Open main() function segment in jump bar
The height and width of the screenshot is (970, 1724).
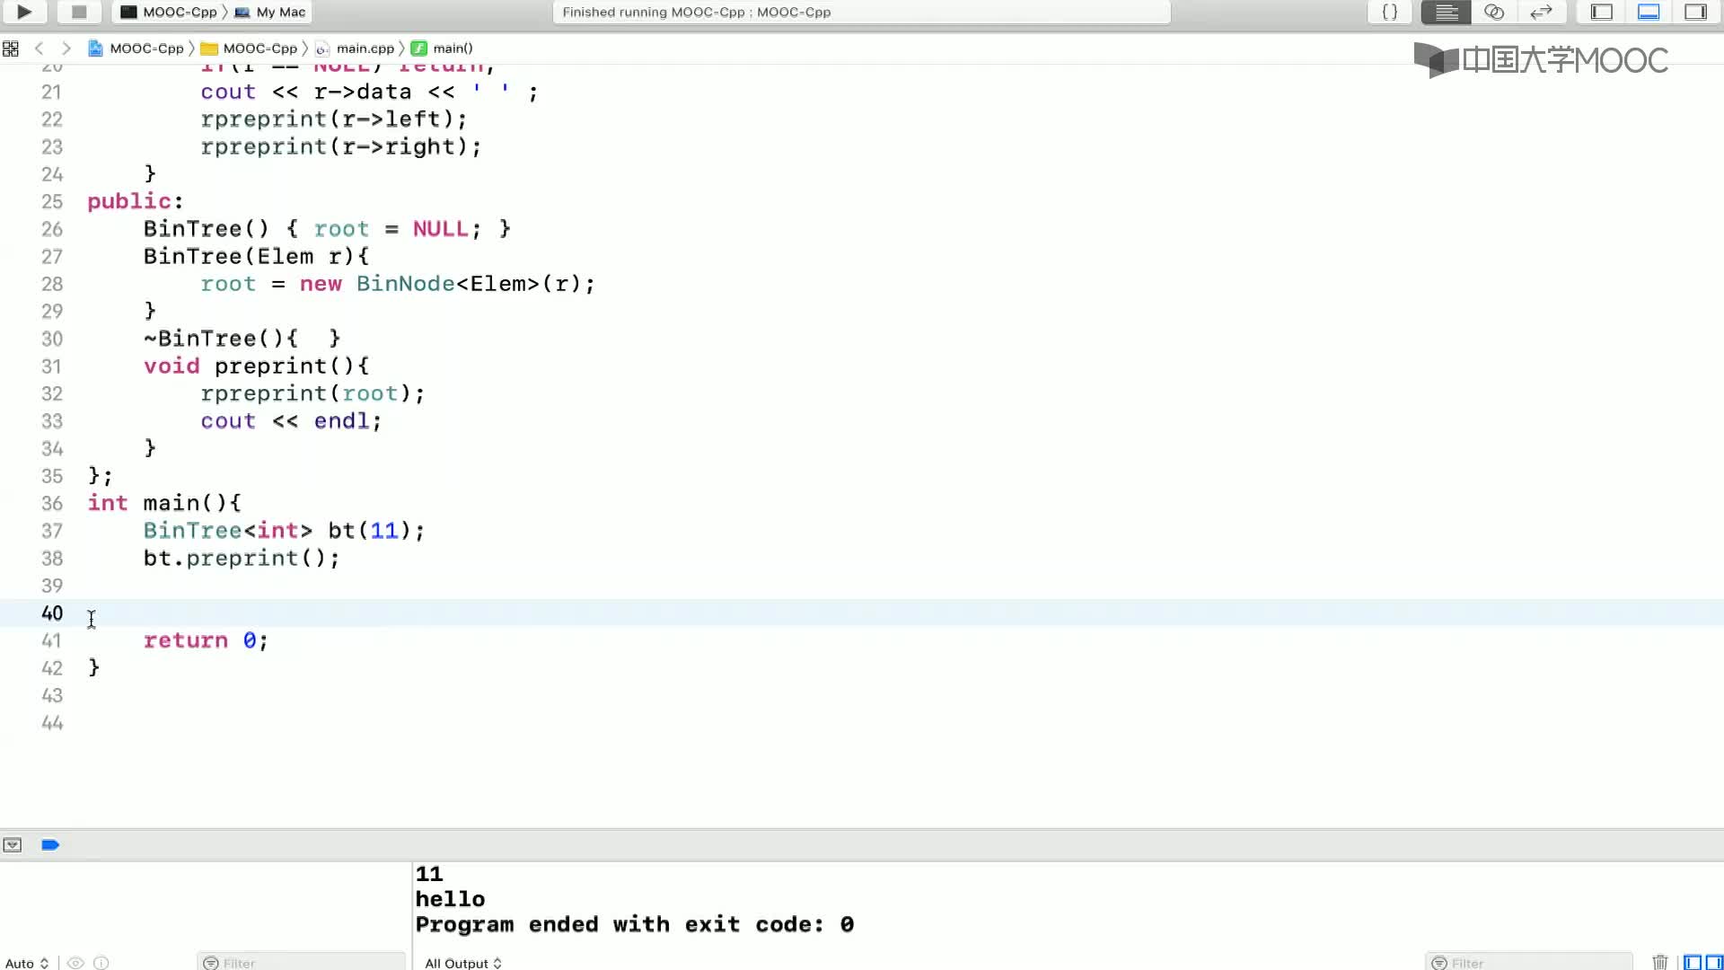pyautogui.click(x=442, y=48)
